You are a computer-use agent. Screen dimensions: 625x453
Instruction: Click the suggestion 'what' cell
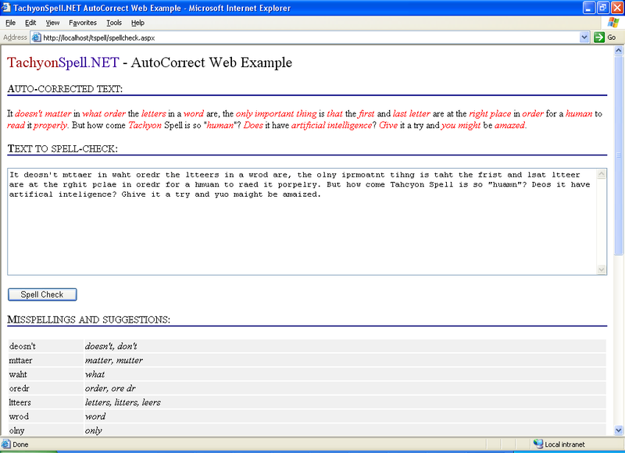click(x=345, y=374)
